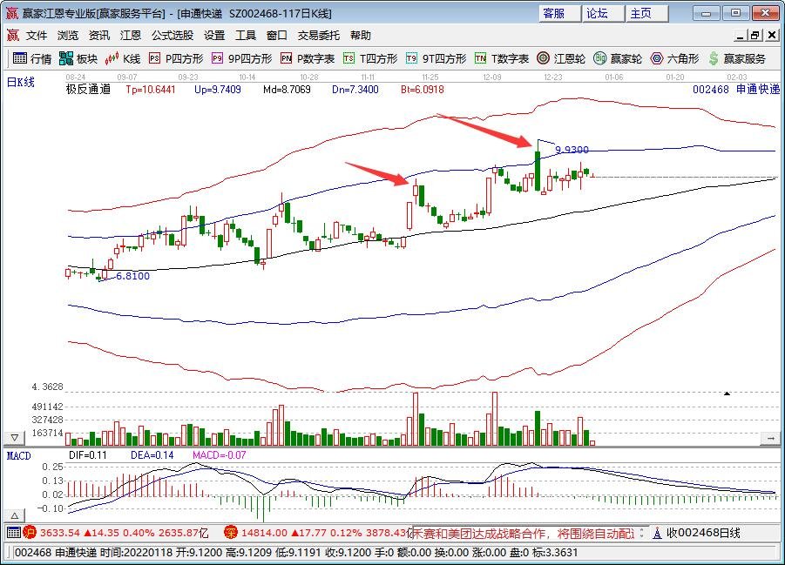Open the P四方形 tool

point(176,58)
